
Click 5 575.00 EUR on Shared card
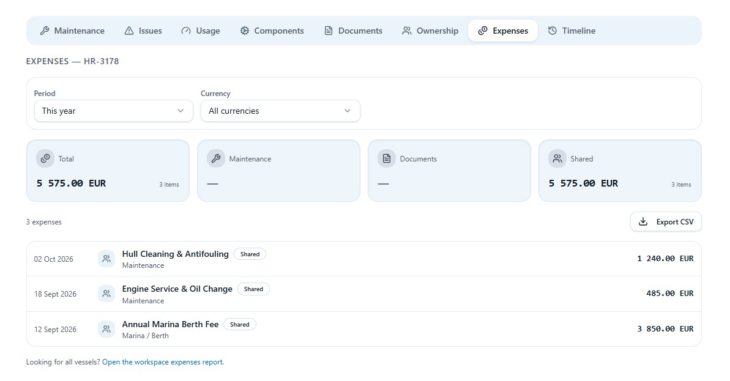[x=583, y=183]
